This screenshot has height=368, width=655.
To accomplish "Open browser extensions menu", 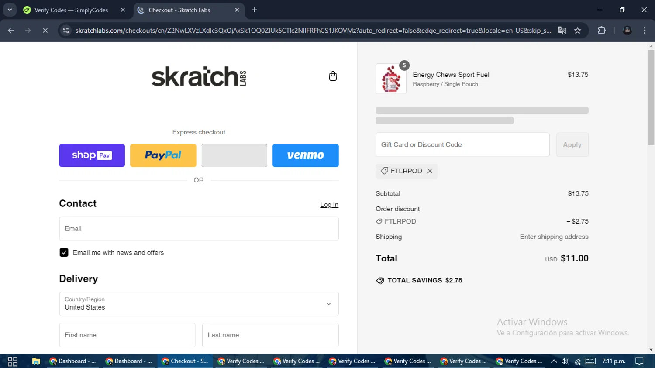I will pyautogui.click(x=602, y=30).
